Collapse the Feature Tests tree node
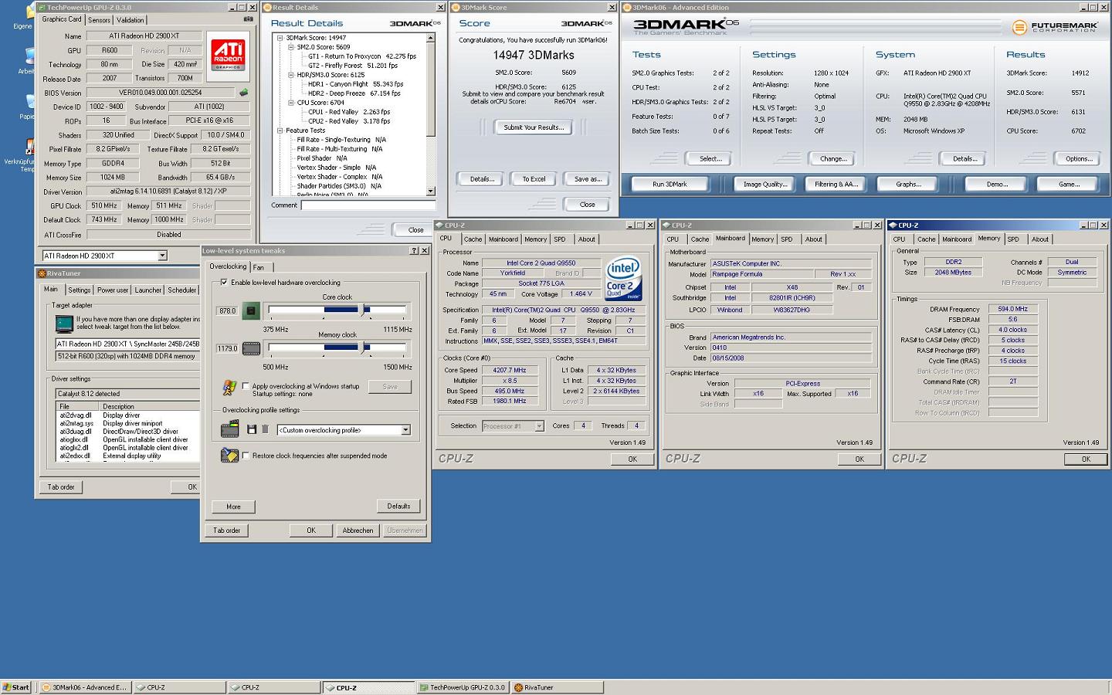Image resolution: width=1112 pixels, height=695 pixels. tap(280, 131)
